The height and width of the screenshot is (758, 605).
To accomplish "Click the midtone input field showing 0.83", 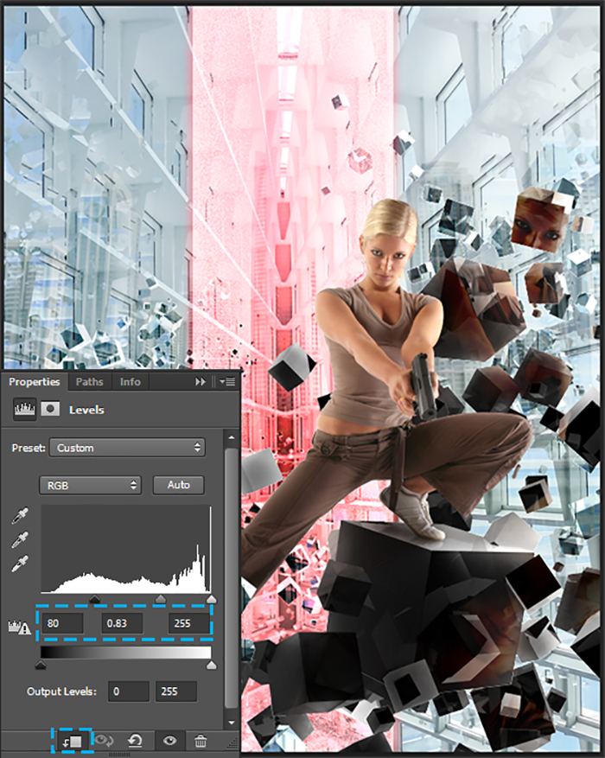I will point(122,624).
